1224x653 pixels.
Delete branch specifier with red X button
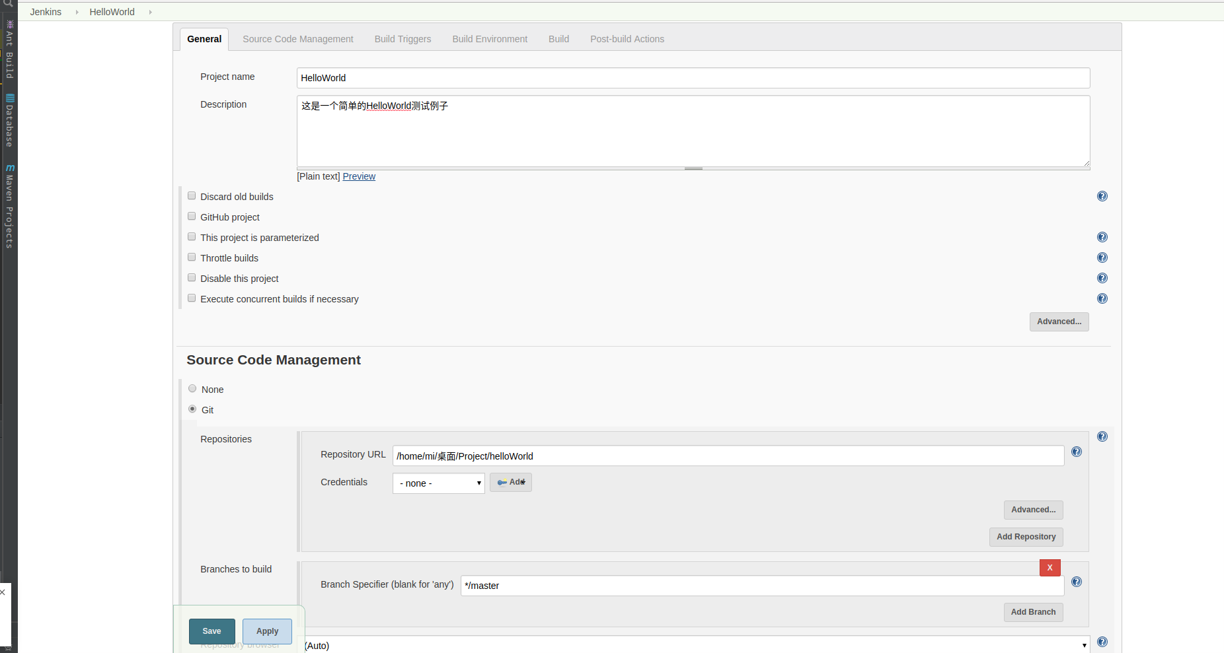point(1050,568)
